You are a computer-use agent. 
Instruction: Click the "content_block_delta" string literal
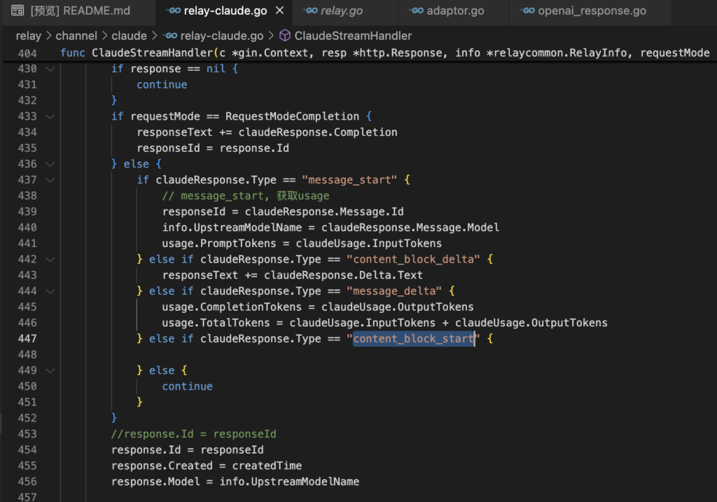click(x=413, y=259)
